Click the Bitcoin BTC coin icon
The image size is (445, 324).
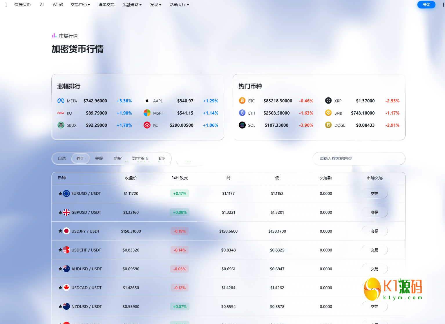[242, 101]
